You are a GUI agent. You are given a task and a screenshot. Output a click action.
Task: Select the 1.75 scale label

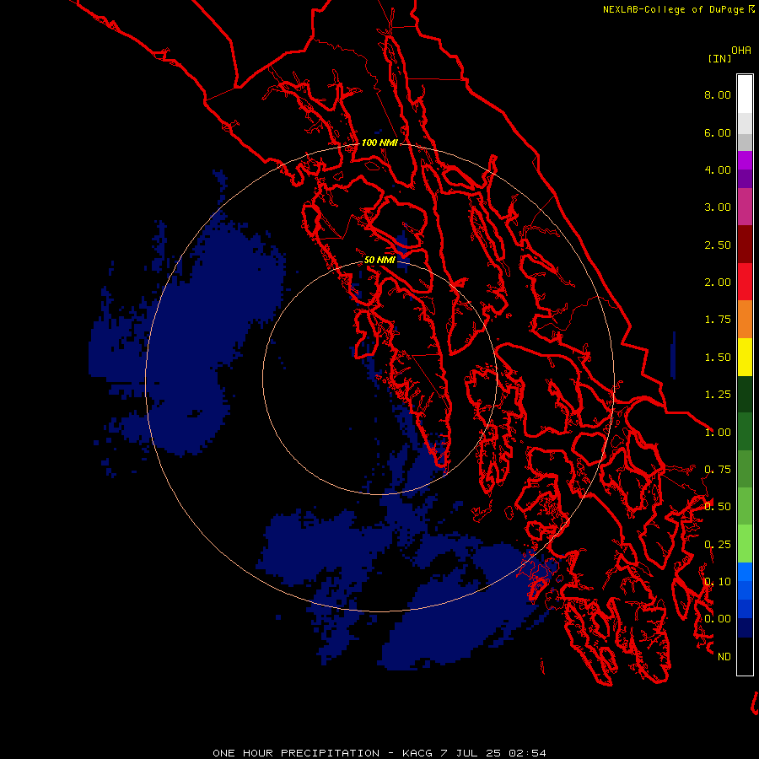[x=718, y=320]
